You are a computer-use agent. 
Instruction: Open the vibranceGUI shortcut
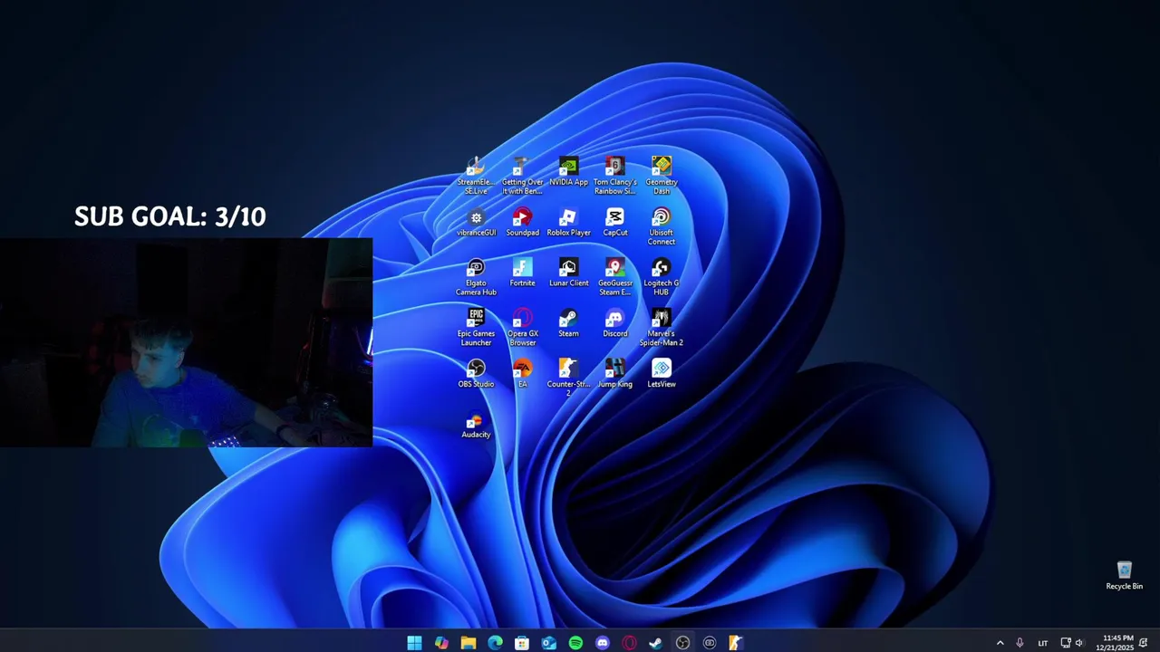click(x=476, y=223)
